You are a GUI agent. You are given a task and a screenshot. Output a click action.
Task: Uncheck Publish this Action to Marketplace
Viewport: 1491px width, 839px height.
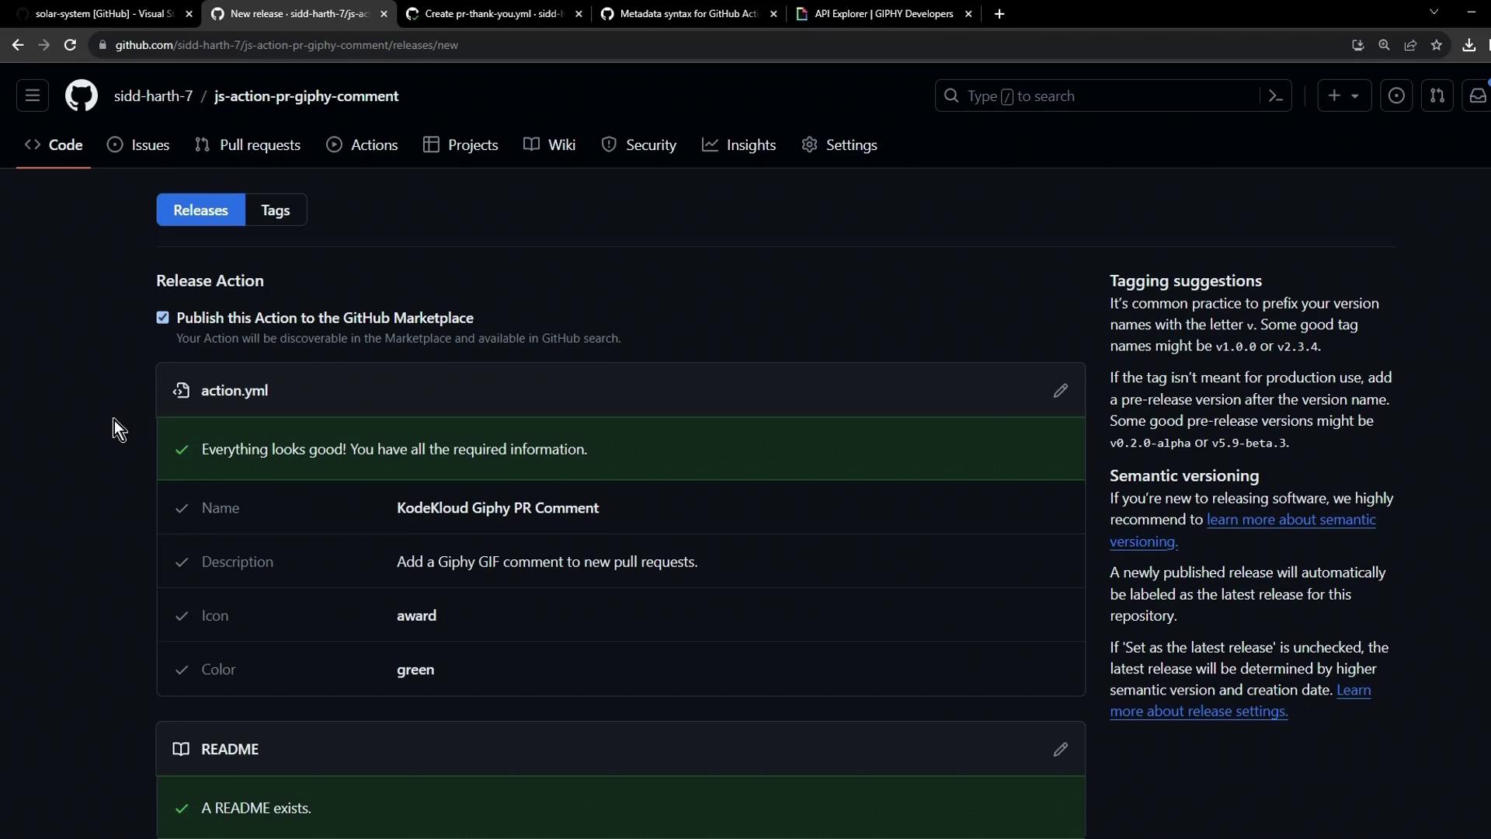162,318
